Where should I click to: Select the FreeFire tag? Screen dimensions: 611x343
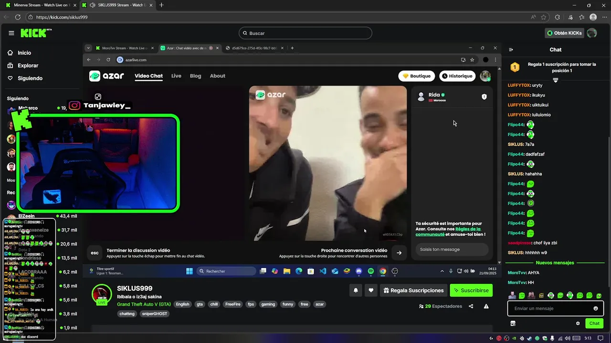(233, 304)
